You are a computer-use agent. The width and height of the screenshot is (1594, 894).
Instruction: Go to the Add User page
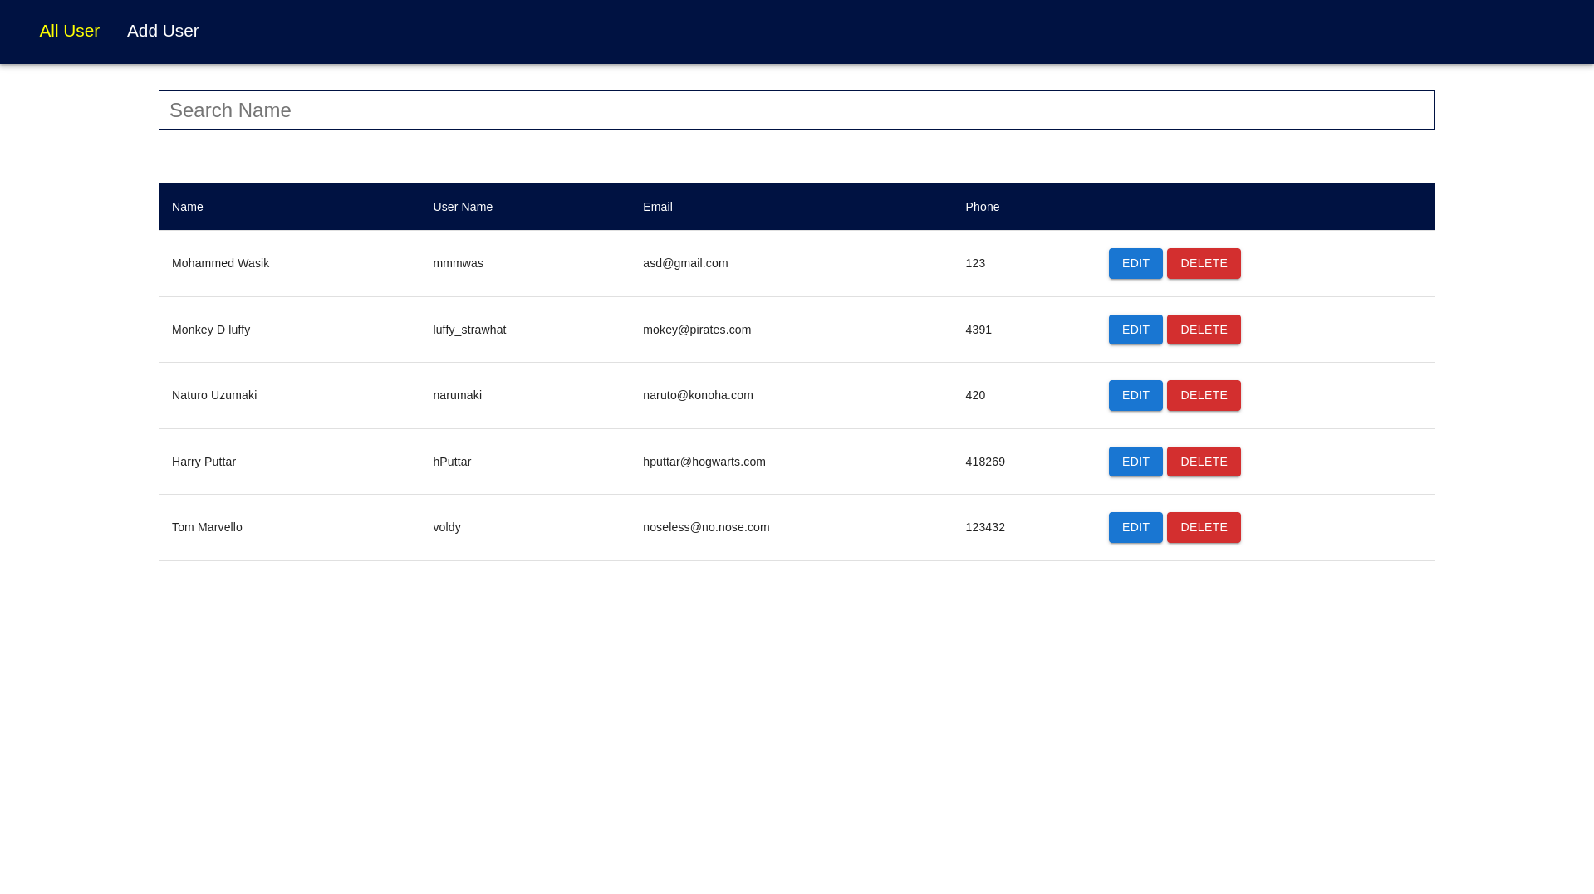(163, 31)
